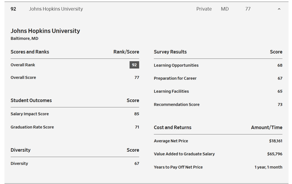Click the Student Outcomes section header
Viewport: 292px width, 184px height.
pos(31,100)
